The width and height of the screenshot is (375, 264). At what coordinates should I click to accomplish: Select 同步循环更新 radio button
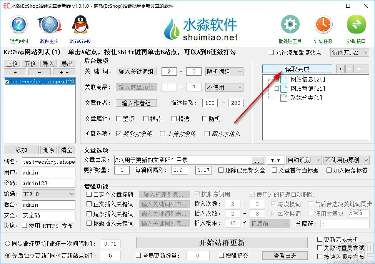[7, 244]
